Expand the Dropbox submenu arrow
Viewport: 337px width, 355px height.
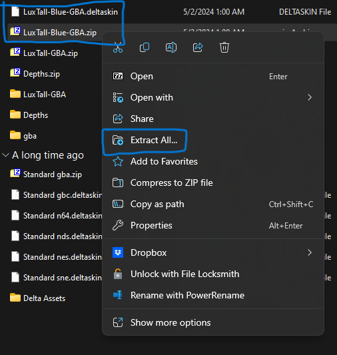pos(310,252)
